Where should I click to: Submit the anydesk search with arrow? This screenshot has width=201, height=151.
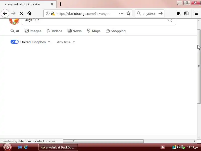click(x=161, y=13)
